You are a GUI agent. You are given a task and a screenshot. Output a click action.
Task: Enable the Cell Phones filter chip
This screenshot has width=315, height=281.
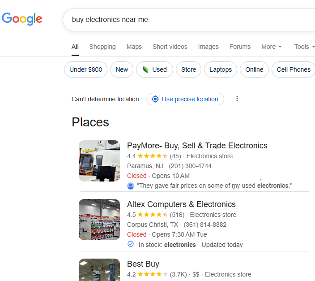(294, 69)
